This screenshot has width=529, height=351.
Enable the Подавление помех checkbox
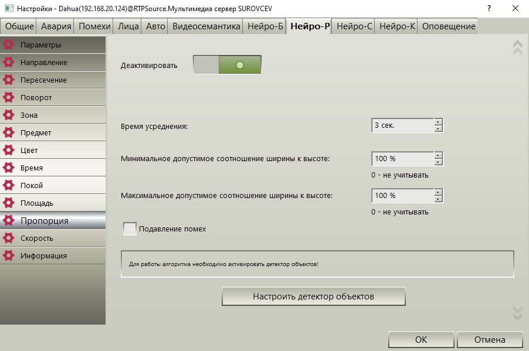pyautogui.click(x=130, y=229)
